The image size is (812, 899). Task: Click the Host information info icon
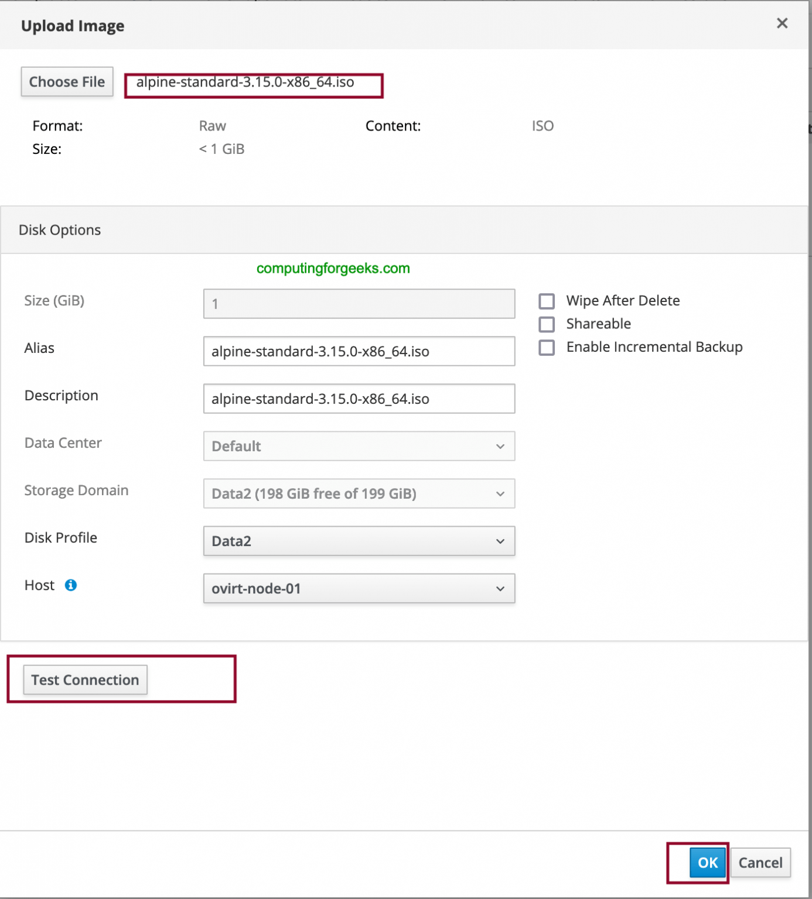click(x=70, y=585)
